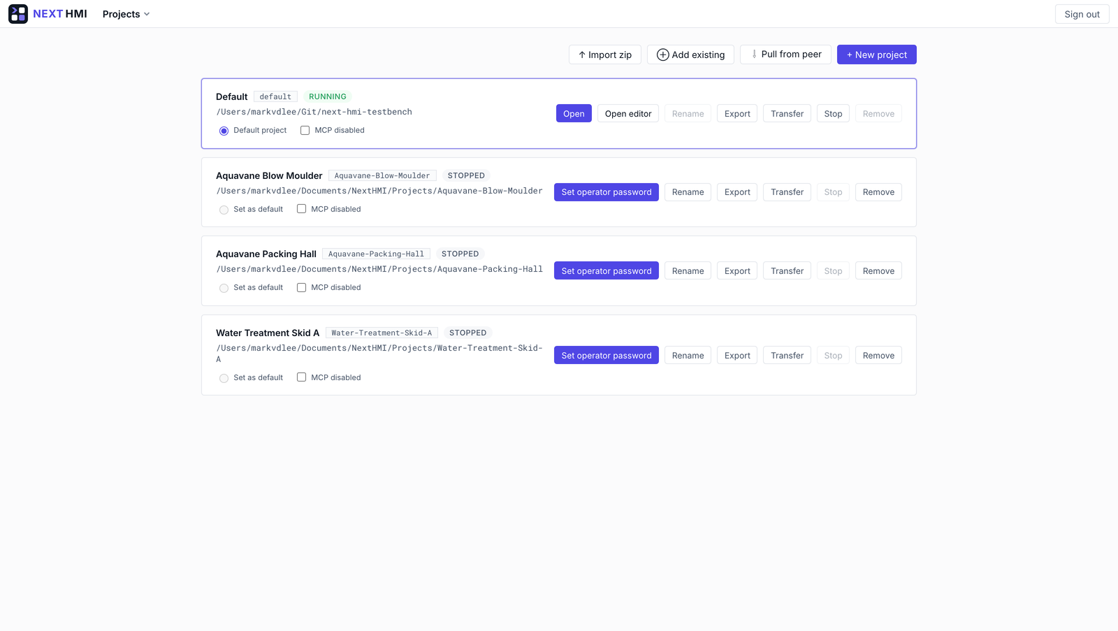This screenshot has width=1118, height=631.
Task: Export the Aquavane Blow Moulder project
Action: (x=737, y=192)
